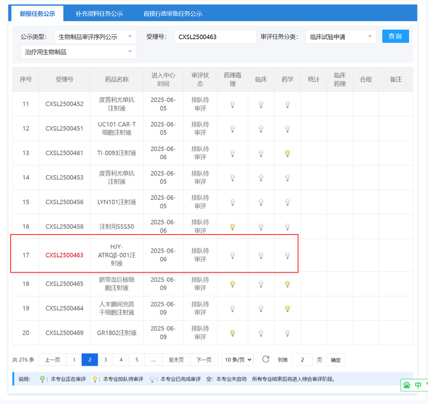This screenshot has width=428, height=404.
Task: Click the 受理号 input field
Action: (x=215, y=37)
